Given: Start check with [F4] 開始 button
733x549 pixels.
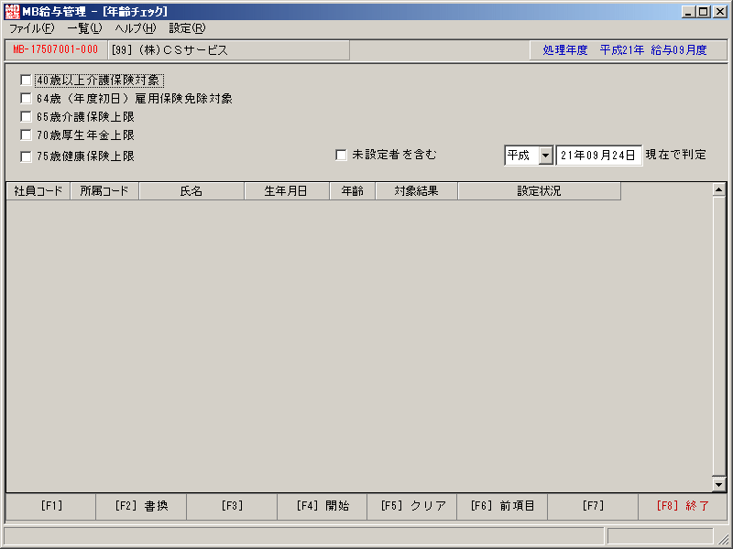Looking at the screenshot, I should (x=323, y=506).
